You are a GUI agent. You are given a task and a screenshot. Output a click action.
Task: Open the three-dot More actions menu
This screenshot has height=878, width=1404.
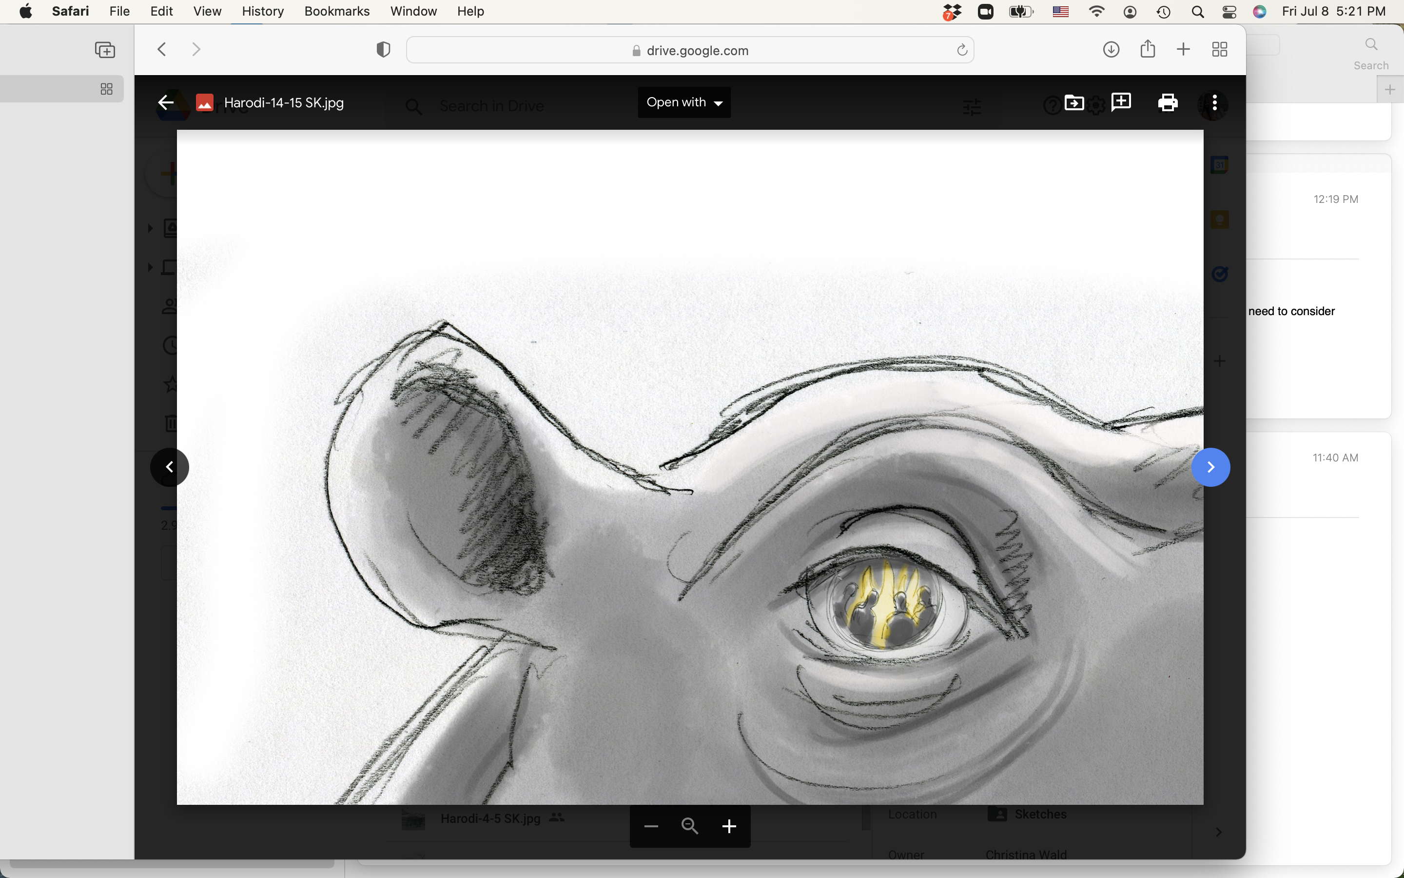(1214, 103)
